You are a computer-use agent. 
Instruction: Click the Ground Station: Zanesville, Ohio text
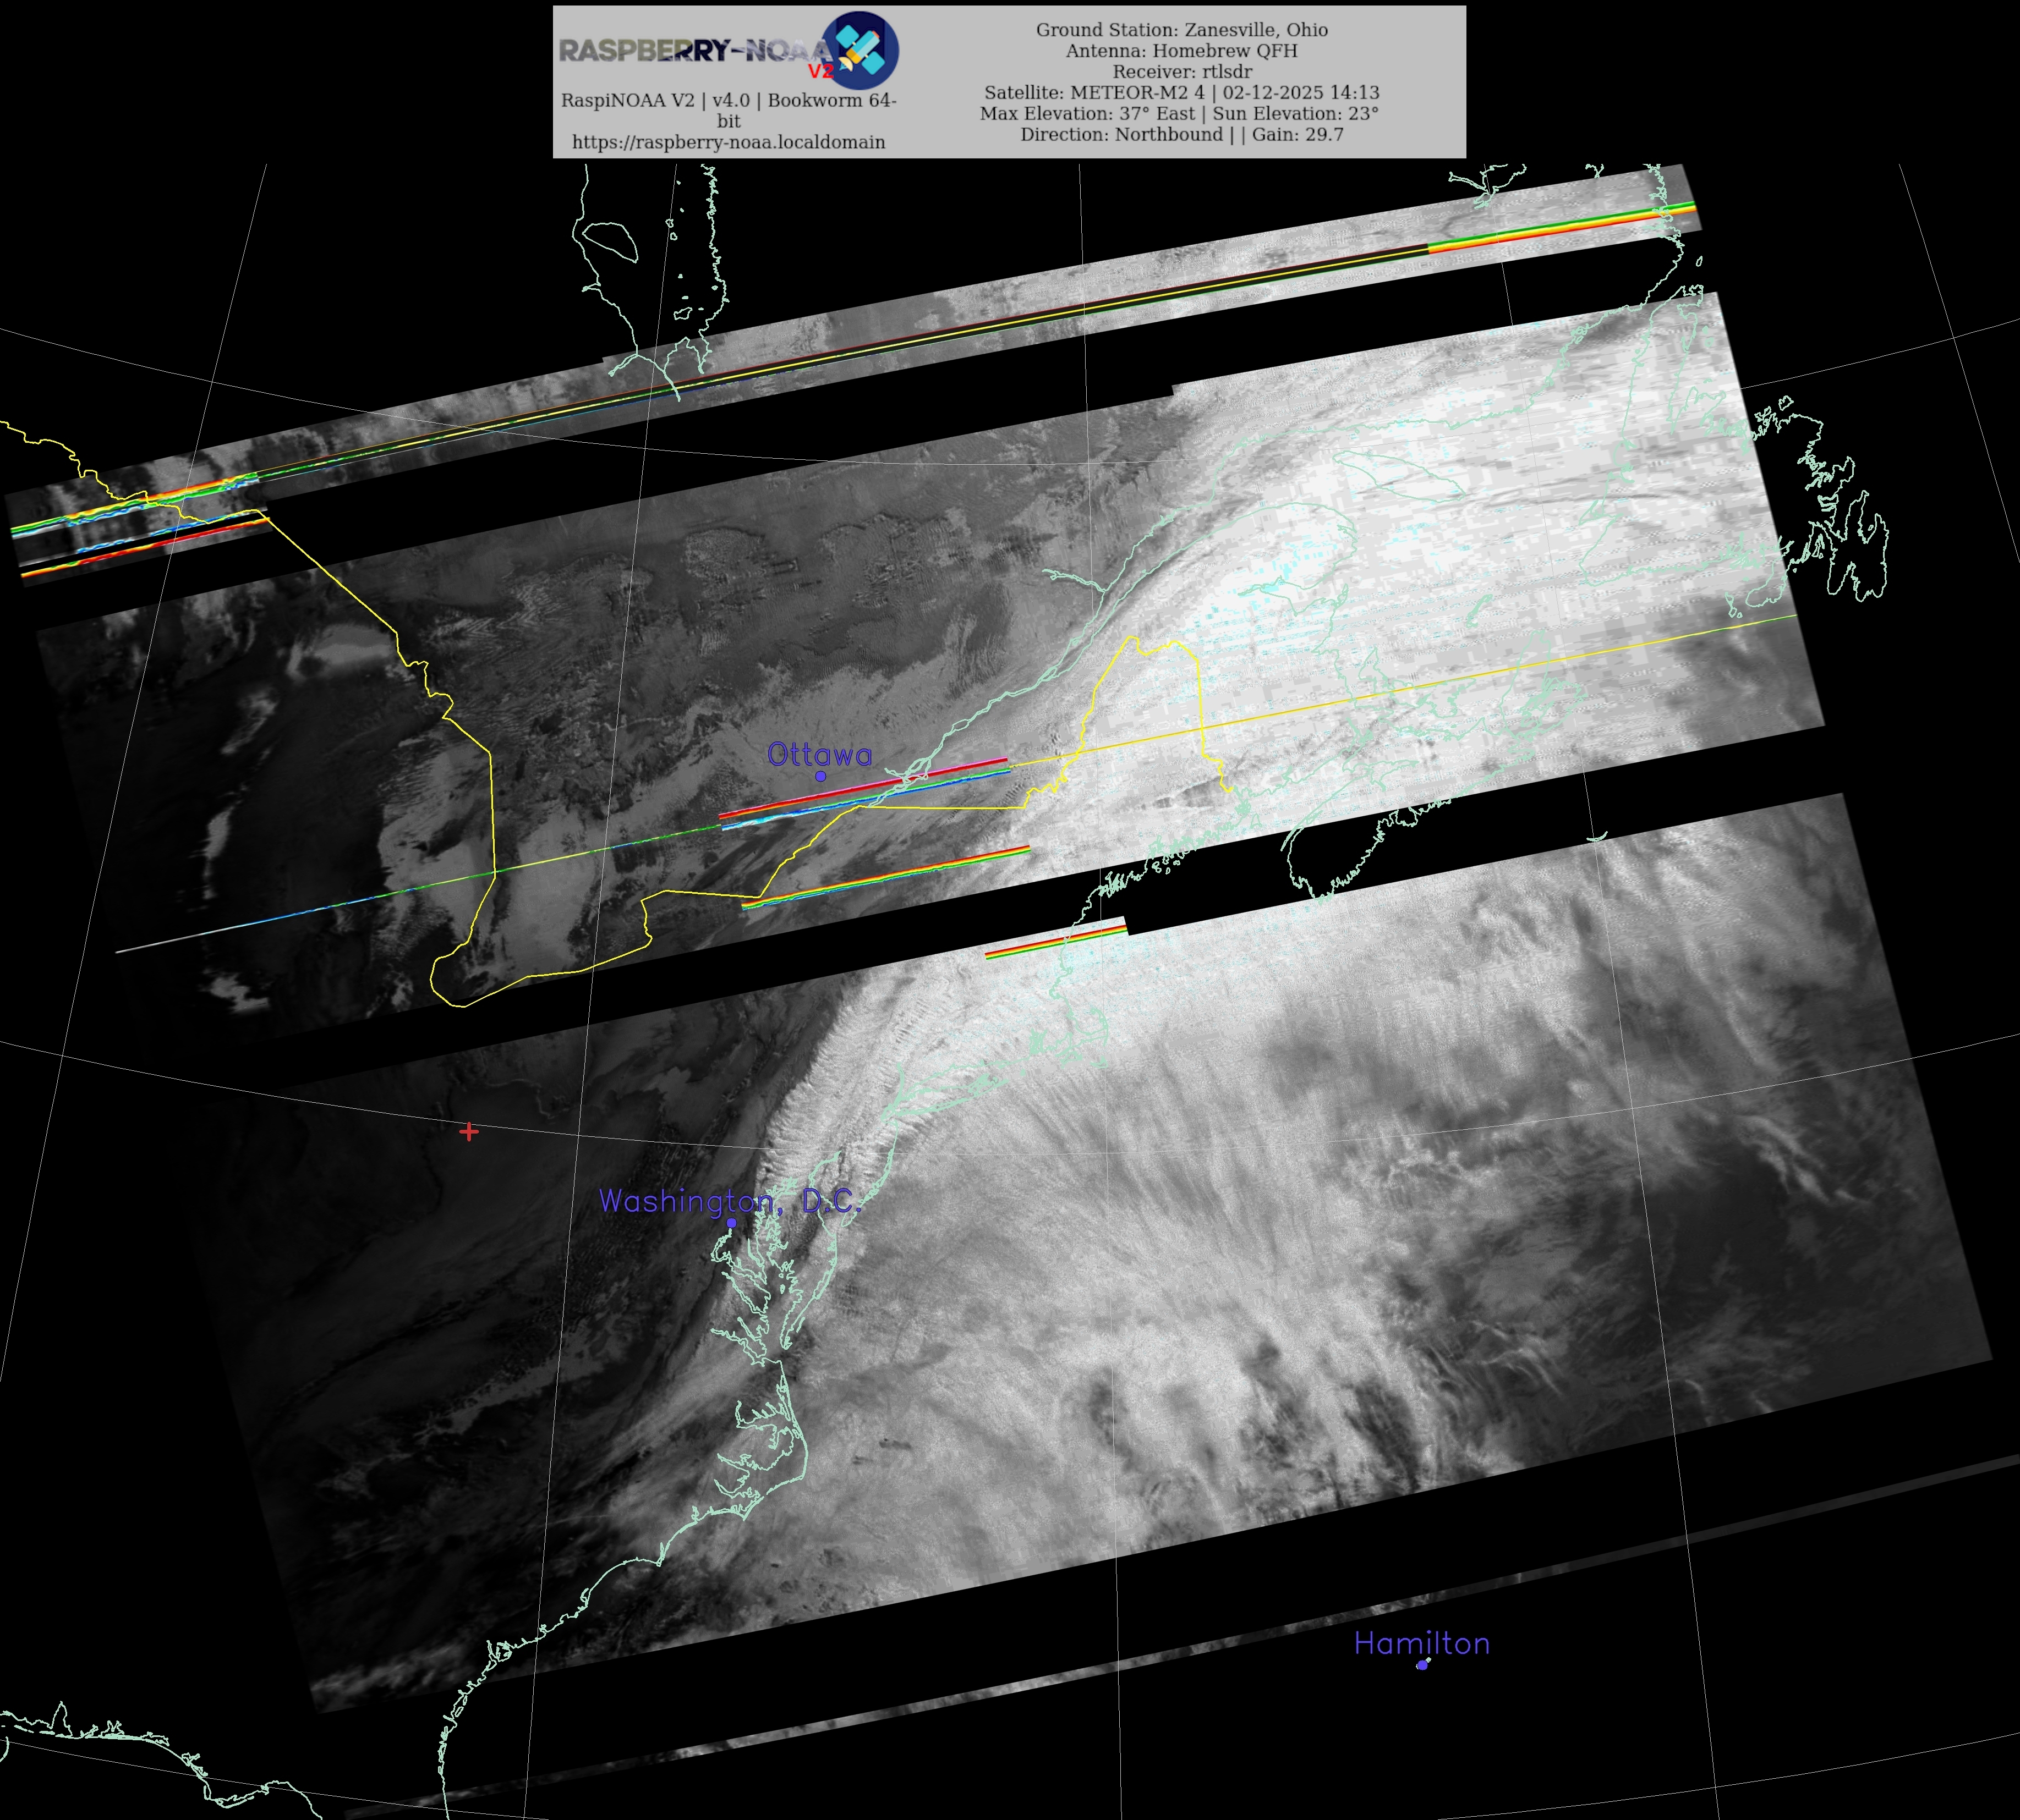tap(1181, 30)
